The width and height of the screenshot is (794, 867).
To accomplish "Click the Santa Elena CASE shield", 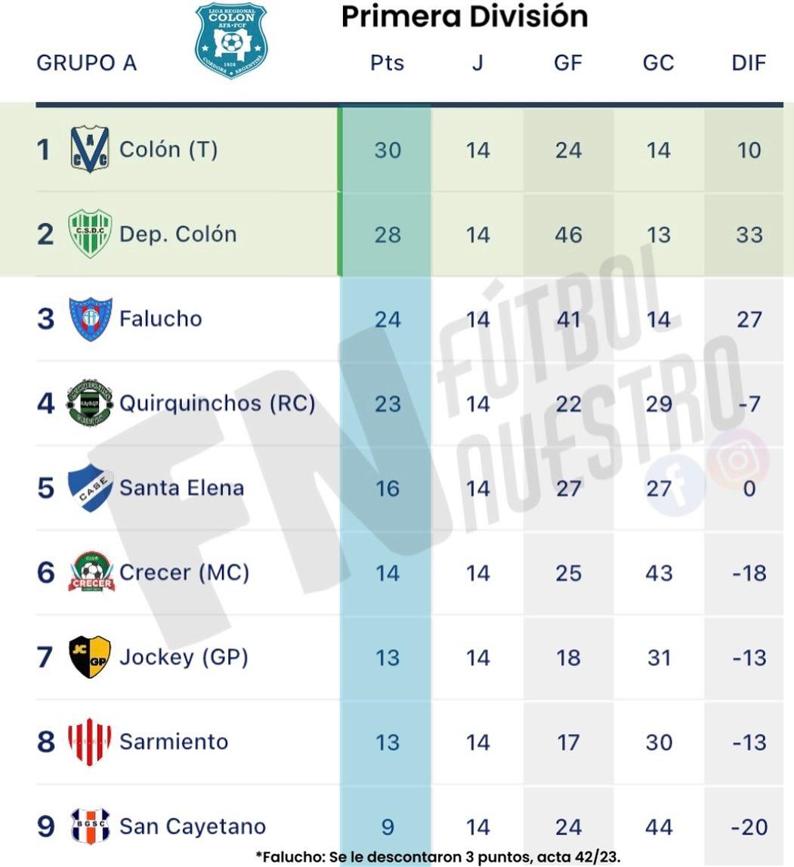I will click(x=90, y=488).
